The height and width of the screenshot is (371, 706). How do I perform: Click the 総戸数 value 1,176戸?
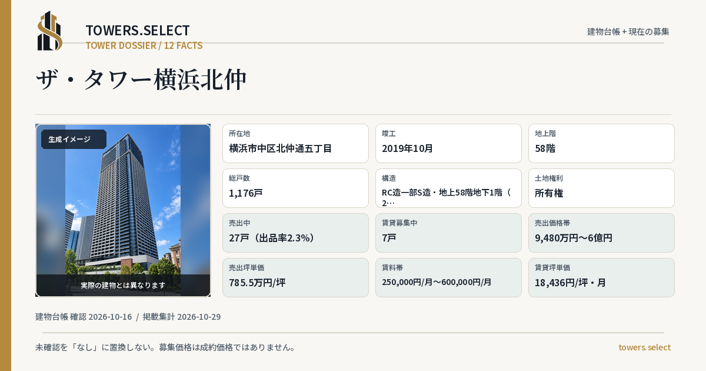tap(246, 193)
